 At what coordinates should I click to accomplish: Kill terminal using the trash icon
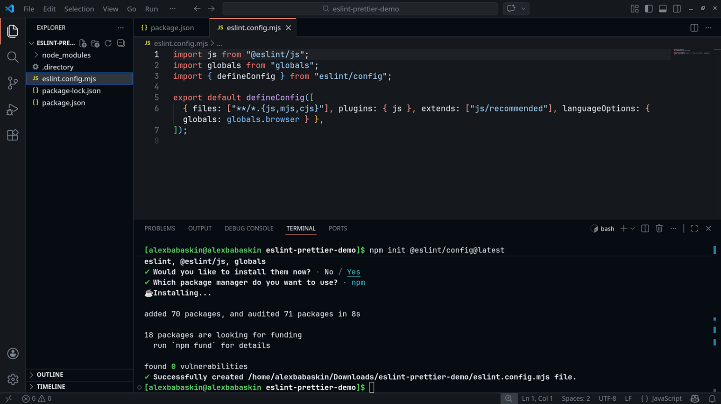659,229
